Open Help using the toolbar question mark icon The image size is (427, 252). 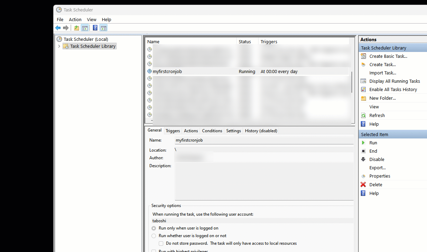(95, 28)
